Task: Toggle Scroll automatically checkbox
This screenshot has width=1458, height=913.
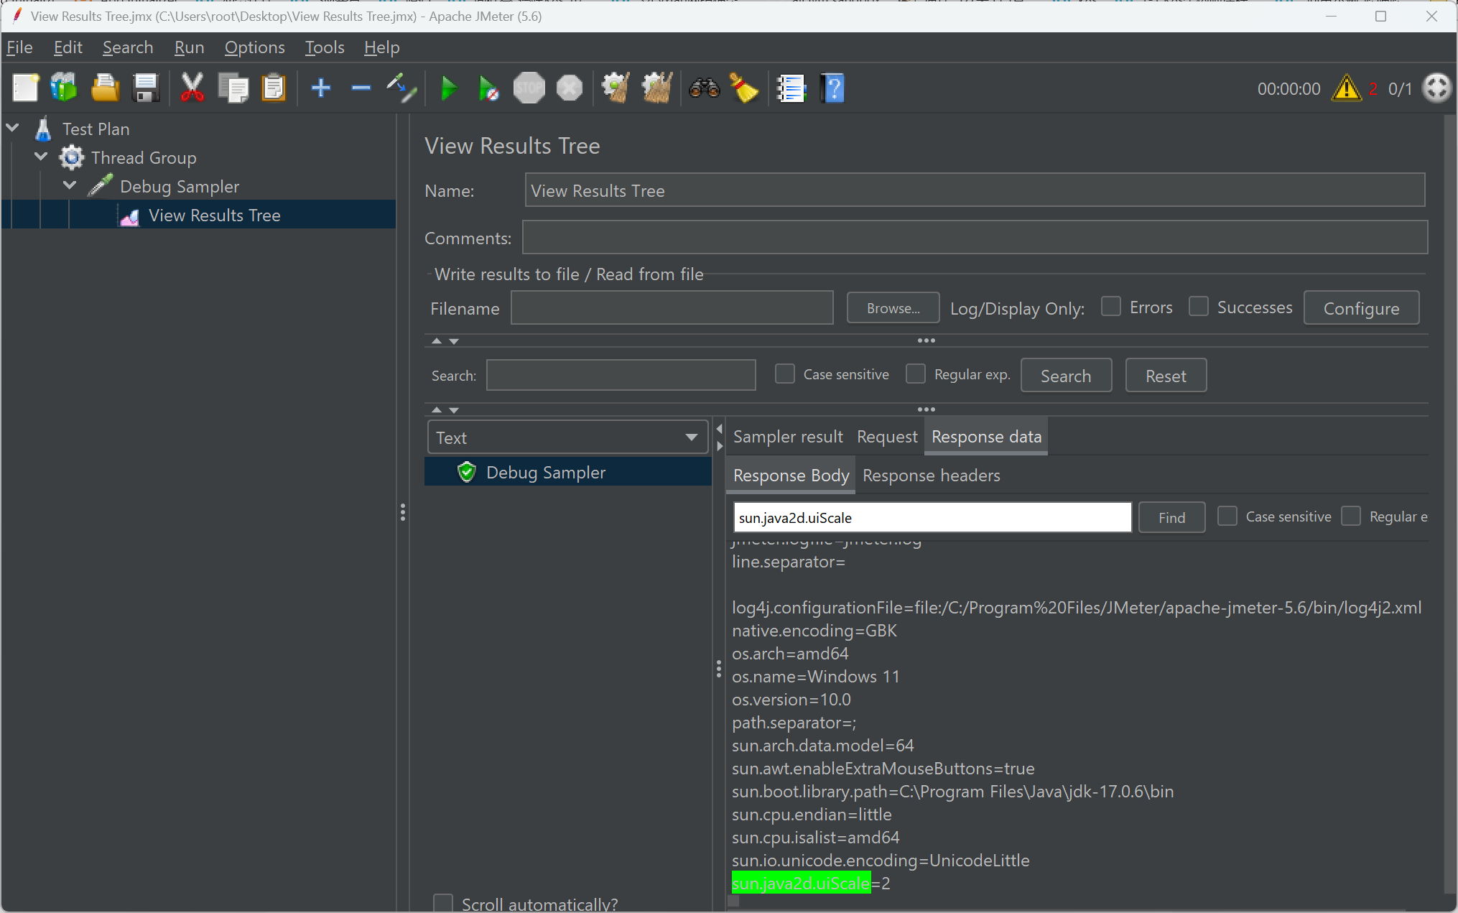Action: (443, 903)
